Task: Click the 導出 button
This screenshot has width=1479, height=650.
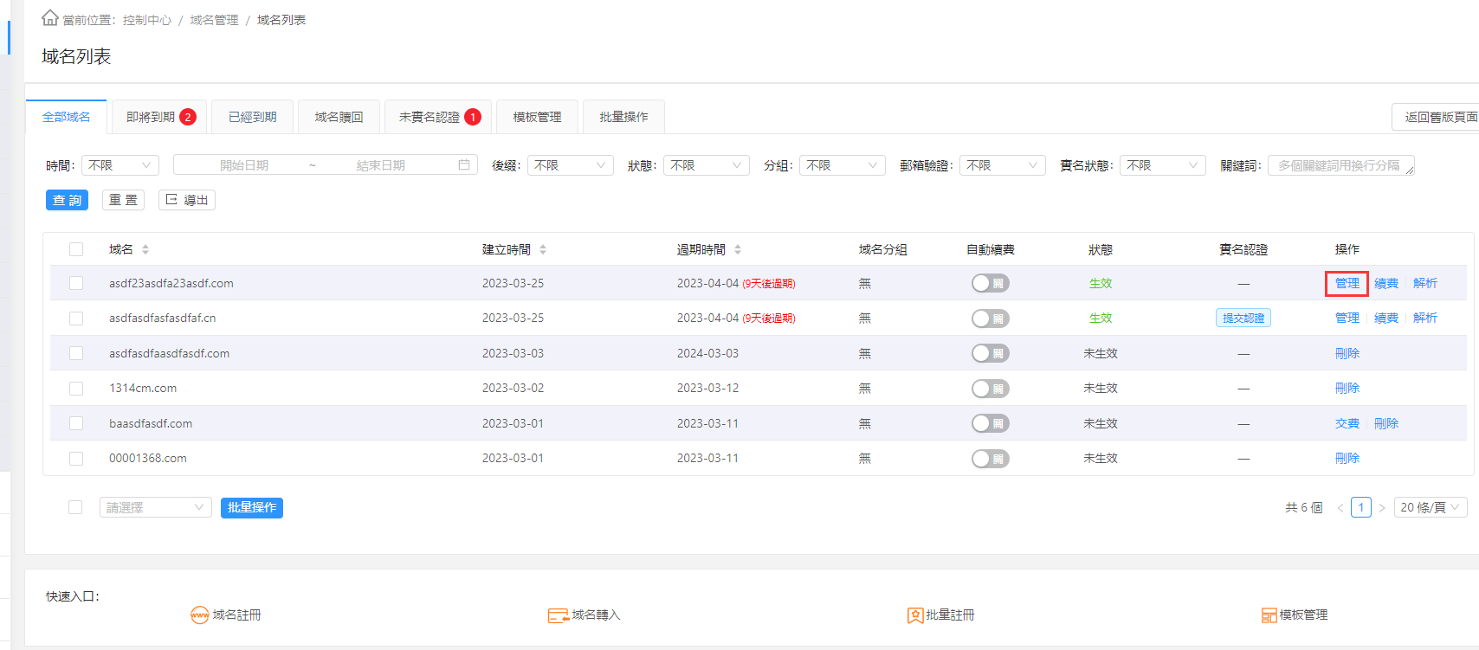Action: click(187, 200)
